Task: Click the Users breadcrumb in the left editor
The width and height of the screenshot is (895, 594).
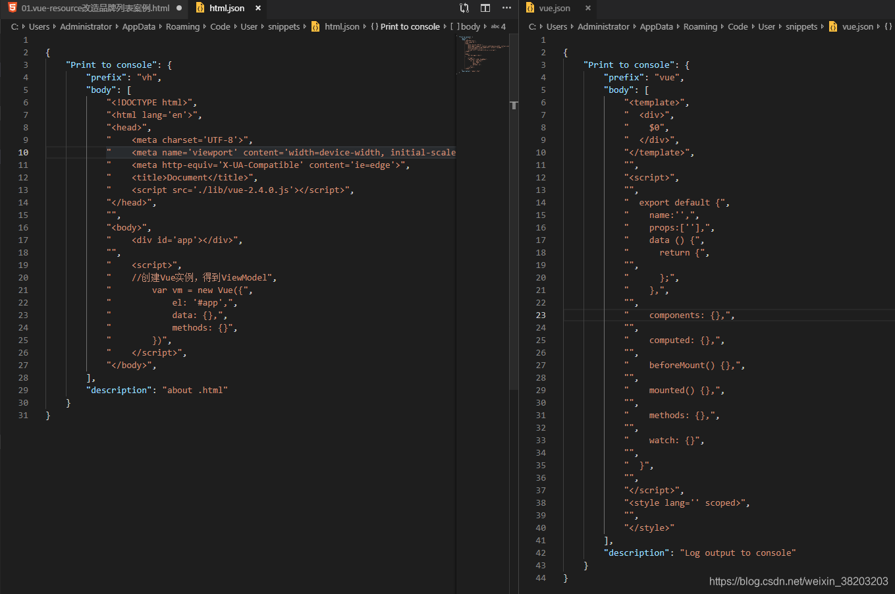Action: [39, 26]
